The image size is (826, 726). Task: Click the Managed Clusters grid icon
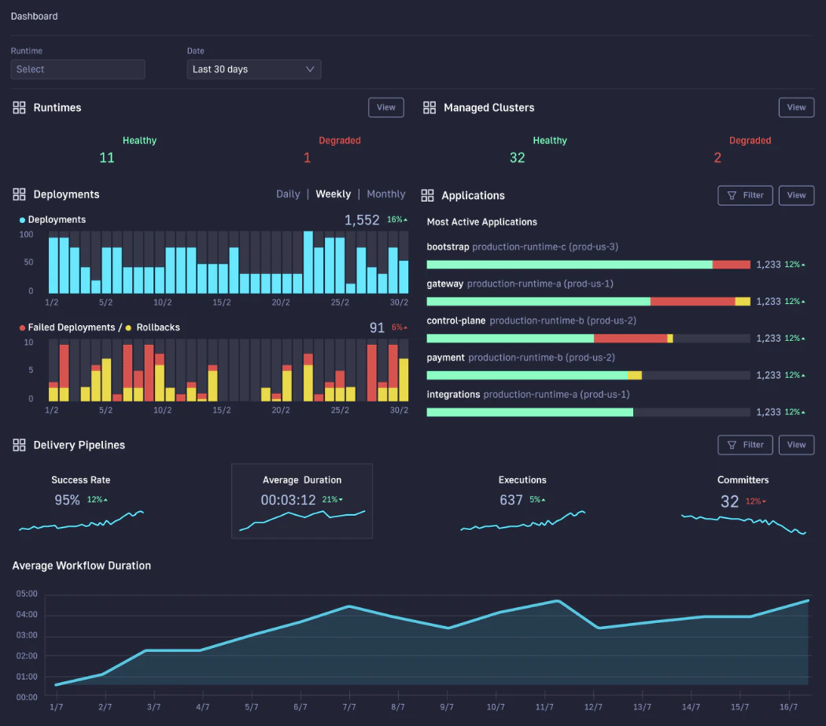click(429, 107)
